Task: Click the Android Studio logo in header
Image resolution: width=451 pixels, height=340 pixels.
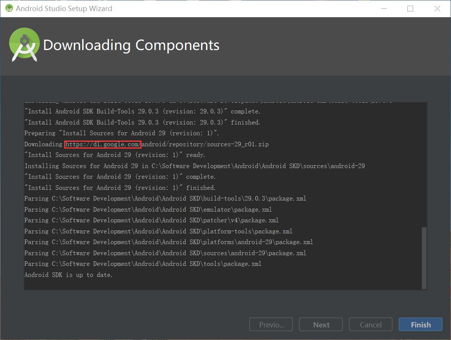Action: 24,45
